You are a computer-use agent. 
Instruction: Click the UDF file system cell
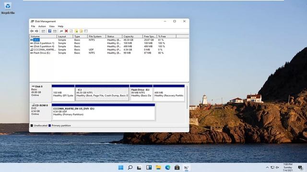click(91, 50)
